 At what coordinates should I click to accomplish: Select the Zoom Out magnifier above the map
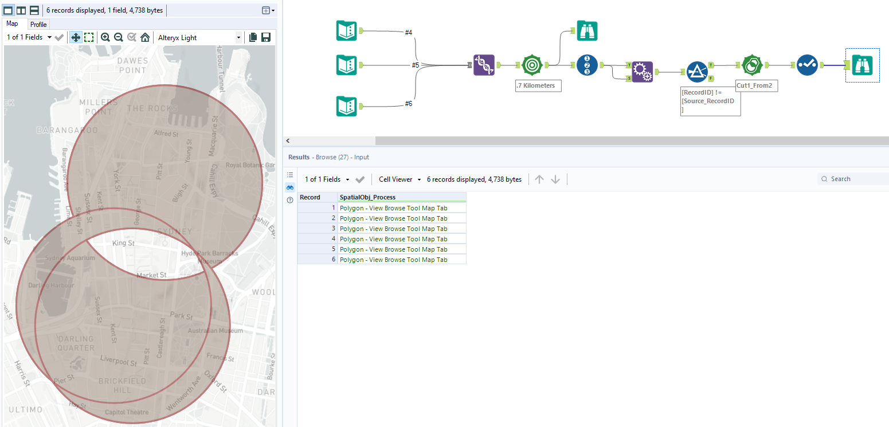(x=119, y=37)
